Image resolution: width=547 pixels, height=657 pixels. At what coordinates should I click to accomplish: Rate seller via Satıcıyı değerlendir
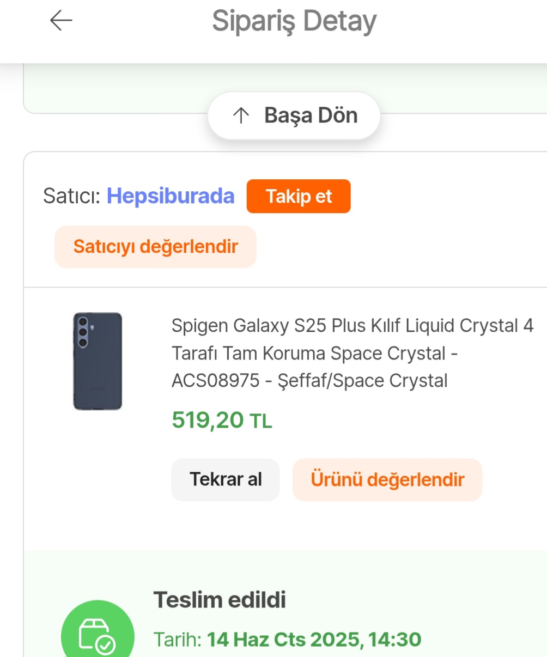point(155,247)
